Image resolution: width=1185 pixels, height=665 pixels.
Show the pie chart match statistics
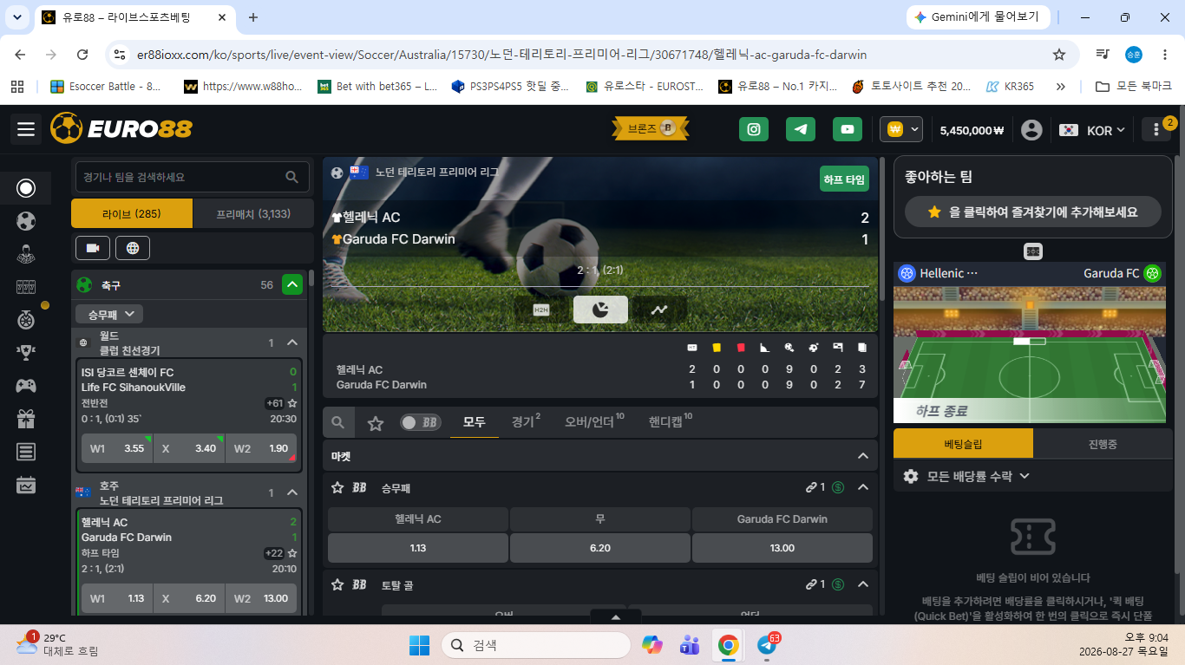600,310
